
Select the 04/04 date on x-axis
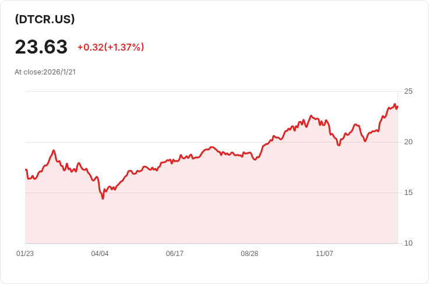100,254
